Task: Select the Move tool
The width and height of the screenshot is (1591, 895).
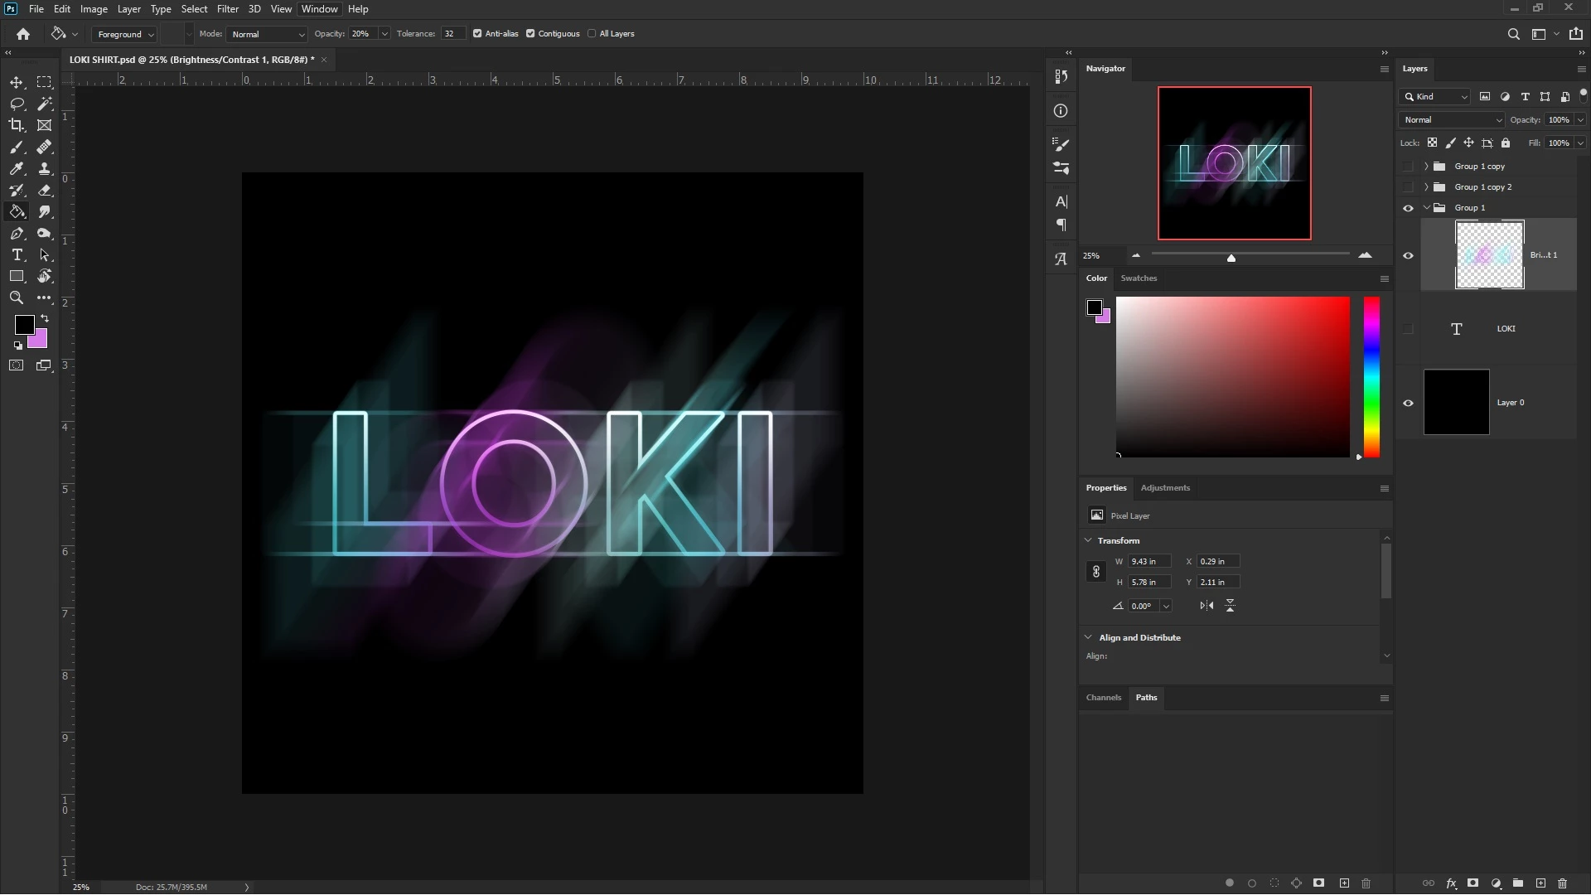Action: click(x=17, y=82)
